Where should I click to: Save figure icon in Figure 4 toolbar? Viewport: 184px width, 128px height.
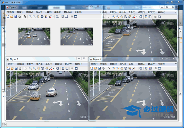tap(99, 68)
